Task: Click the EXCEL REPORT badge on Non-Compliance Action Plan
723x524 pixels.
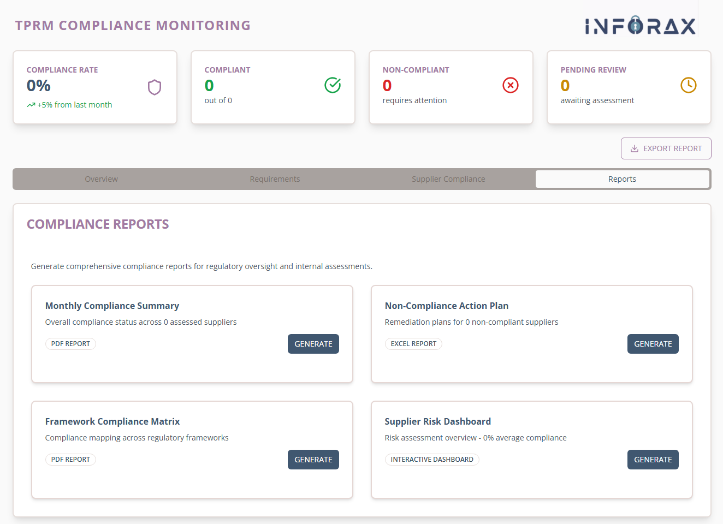Action: click(413, 343)
